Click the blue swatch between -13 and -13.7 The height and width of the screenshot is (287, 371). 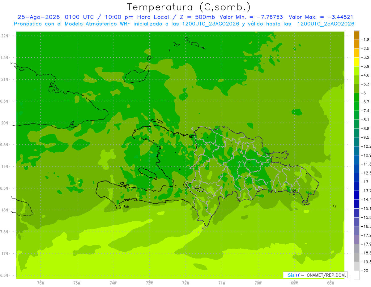tap(356, 186)
